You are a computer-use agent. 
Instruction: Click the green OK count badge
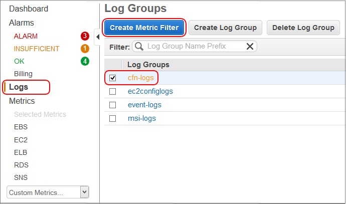coord(85,61)
